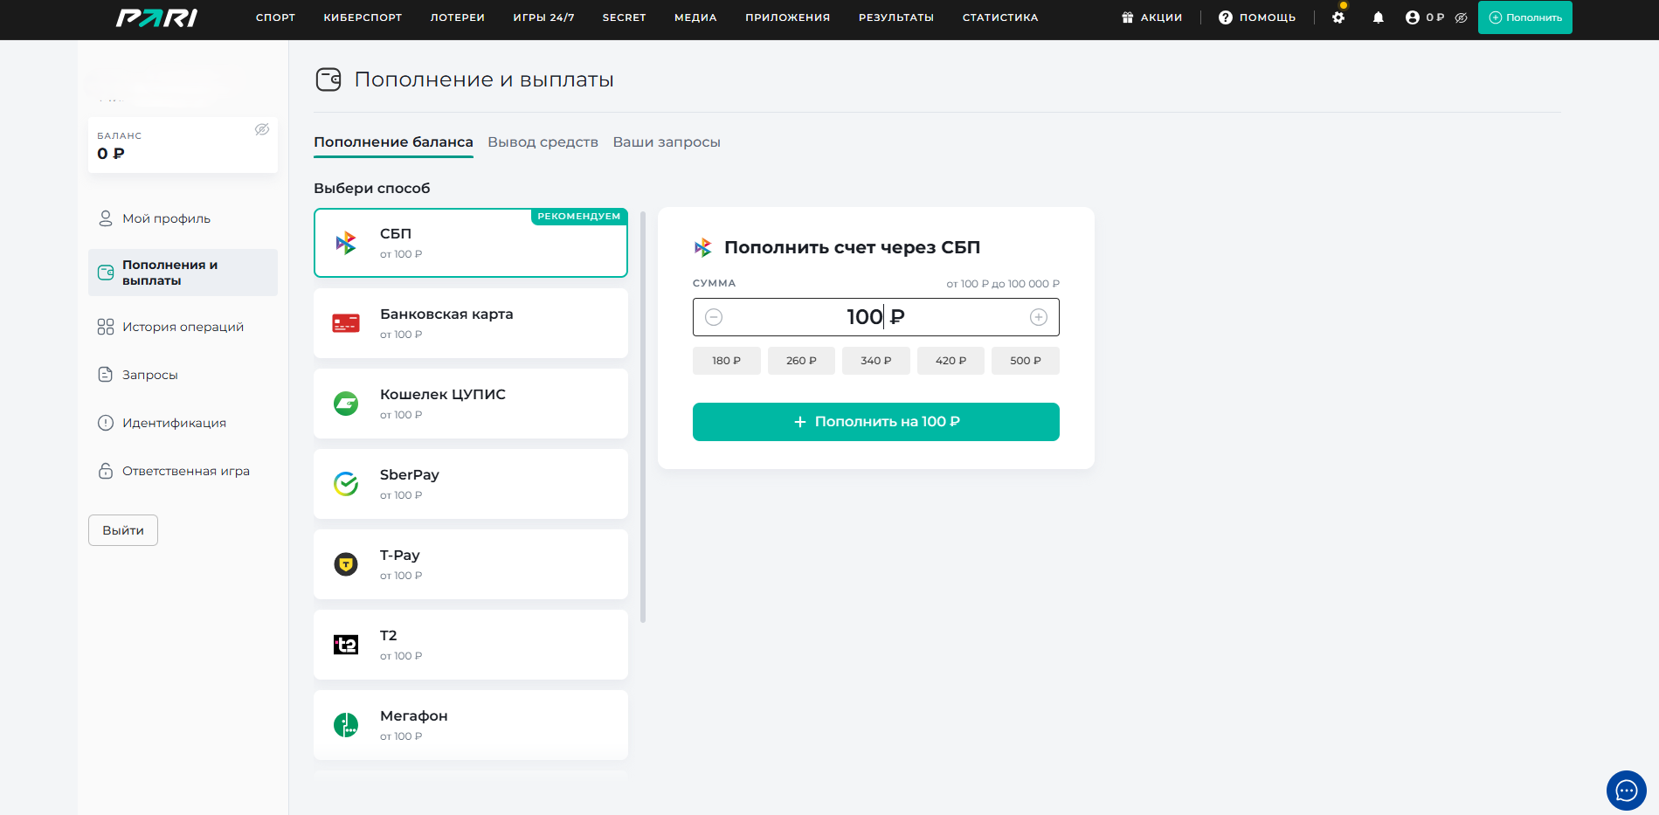1659x815 pixels.
Task: Click the user account icon in header
Action: pyautogui.click(x=1412, y=17)
